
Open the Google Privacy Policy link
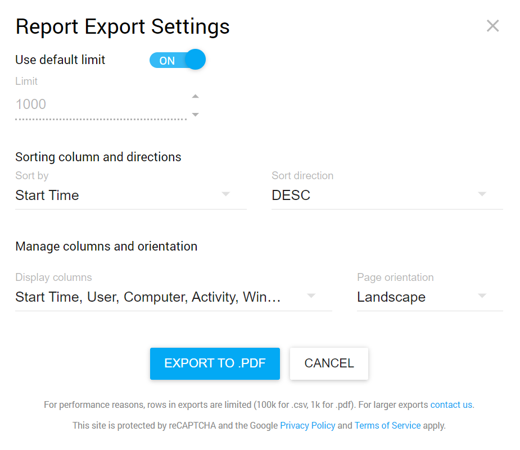[308, 425]
